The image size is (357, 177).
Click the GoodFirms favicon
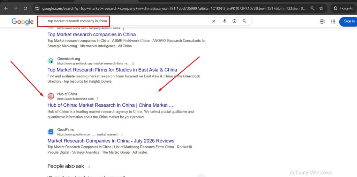click(x=51, y=132)
